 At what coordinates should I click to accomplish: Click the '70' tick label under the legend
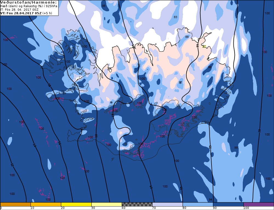pos(154,208)
